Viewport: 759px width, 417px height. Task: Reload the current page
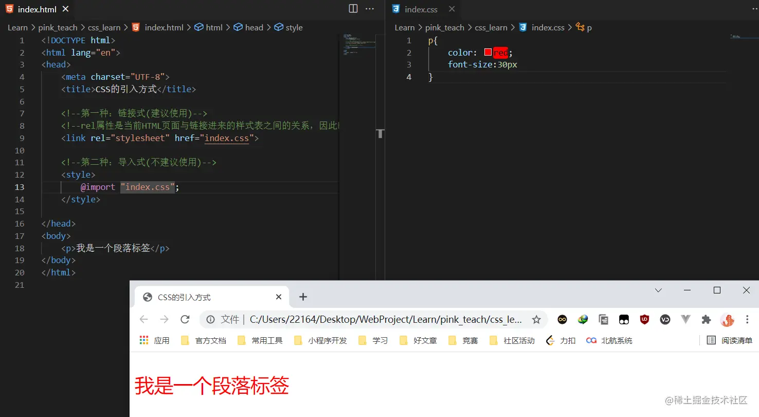click(185, 319)
